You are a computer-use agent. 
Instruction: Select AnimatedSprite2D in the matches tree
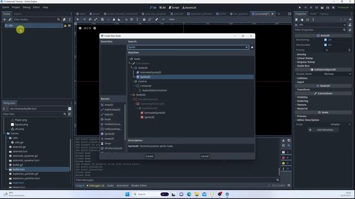point(150,72)
